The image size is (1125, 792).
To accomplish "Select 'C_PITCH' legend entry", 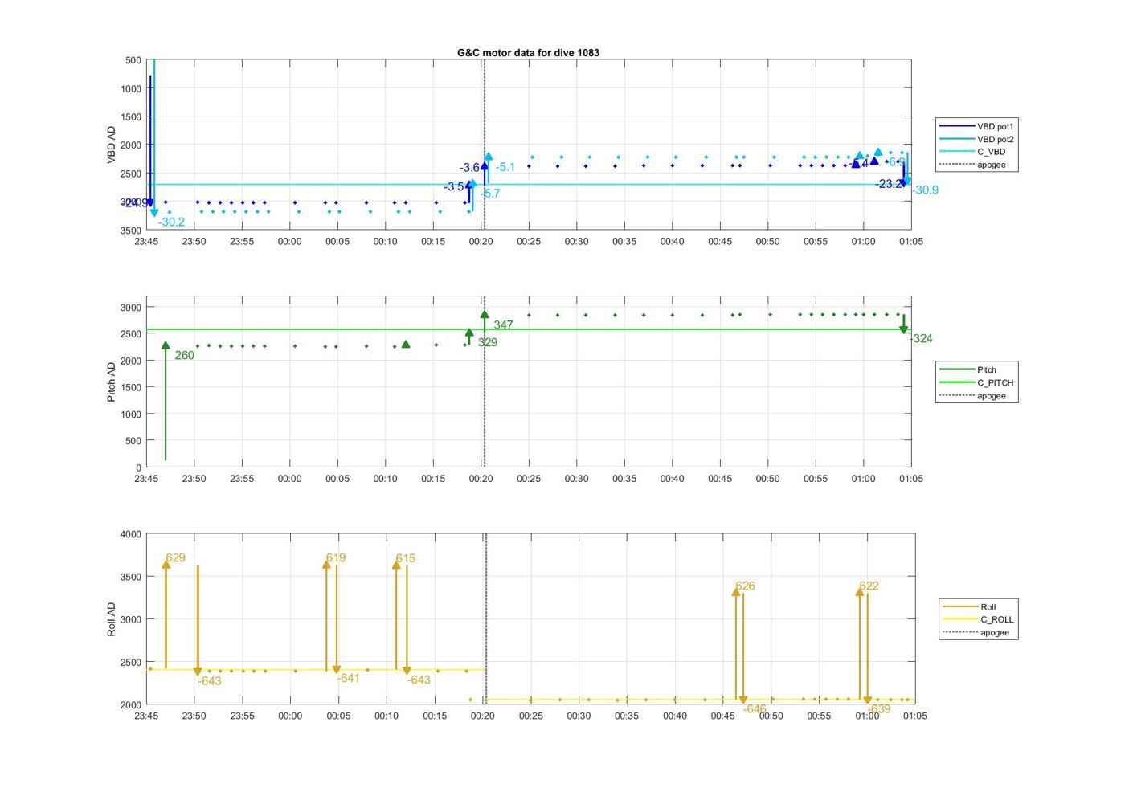I will click(976, 382).
